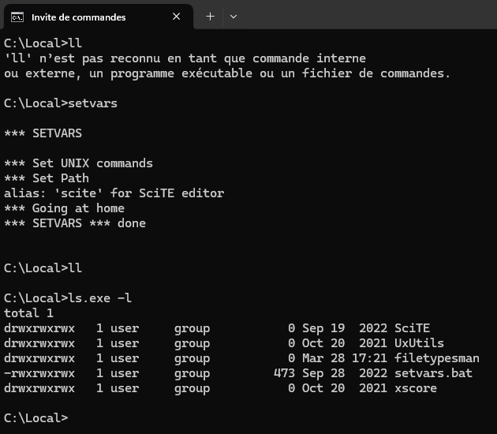Click the empty C:\Local> prompt line at the bottom

click(x=36, y=418)
